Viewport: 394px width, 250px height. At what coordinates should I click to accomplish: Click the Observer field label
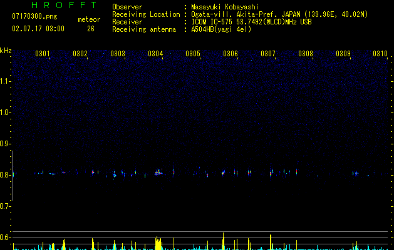pyautogui.click(x=127, y=7)
